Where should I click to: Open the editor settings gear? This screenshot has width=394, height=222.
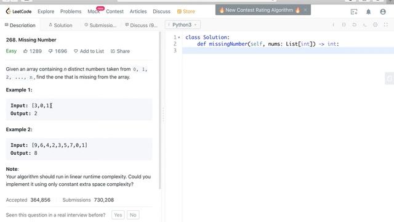375,25
